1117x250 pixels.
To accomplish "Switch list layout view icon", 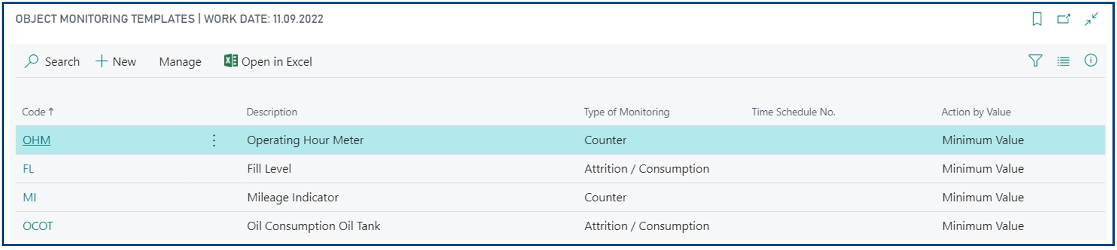I will 1063,61.
